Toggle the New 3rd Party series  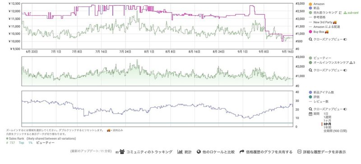[x=323, y=22]
